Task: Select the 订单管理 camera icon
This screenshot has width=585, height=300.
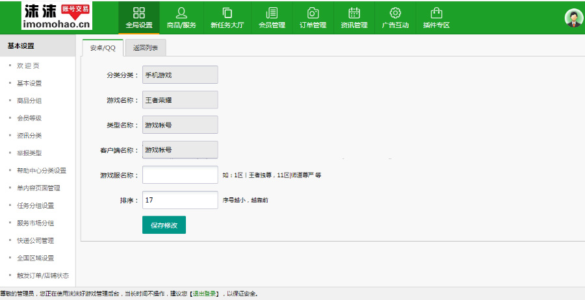Action: [313, 13]
